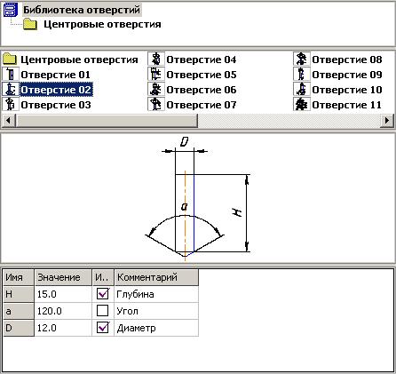The image size is (396, 374).
Task: Click the Отверстие 11 hole icon
Action: point(302,105)
